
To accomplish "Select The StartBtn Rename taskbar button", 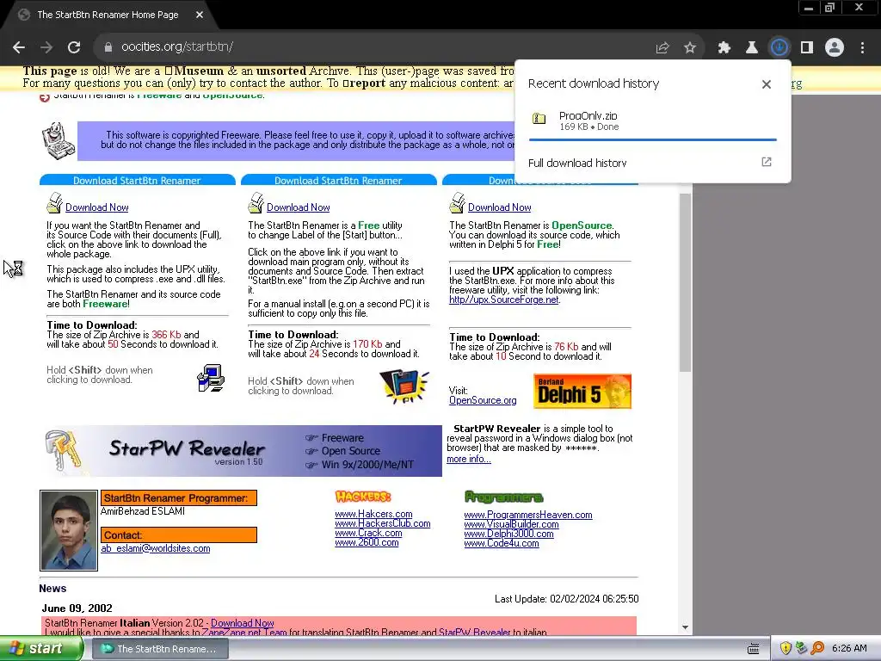I will pos(159,649).
